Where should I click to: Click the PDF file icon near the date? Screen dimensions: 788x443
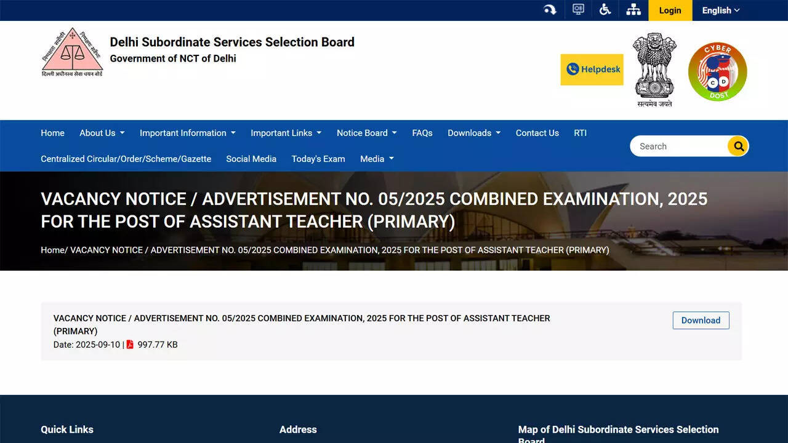(x=129, y=345)
